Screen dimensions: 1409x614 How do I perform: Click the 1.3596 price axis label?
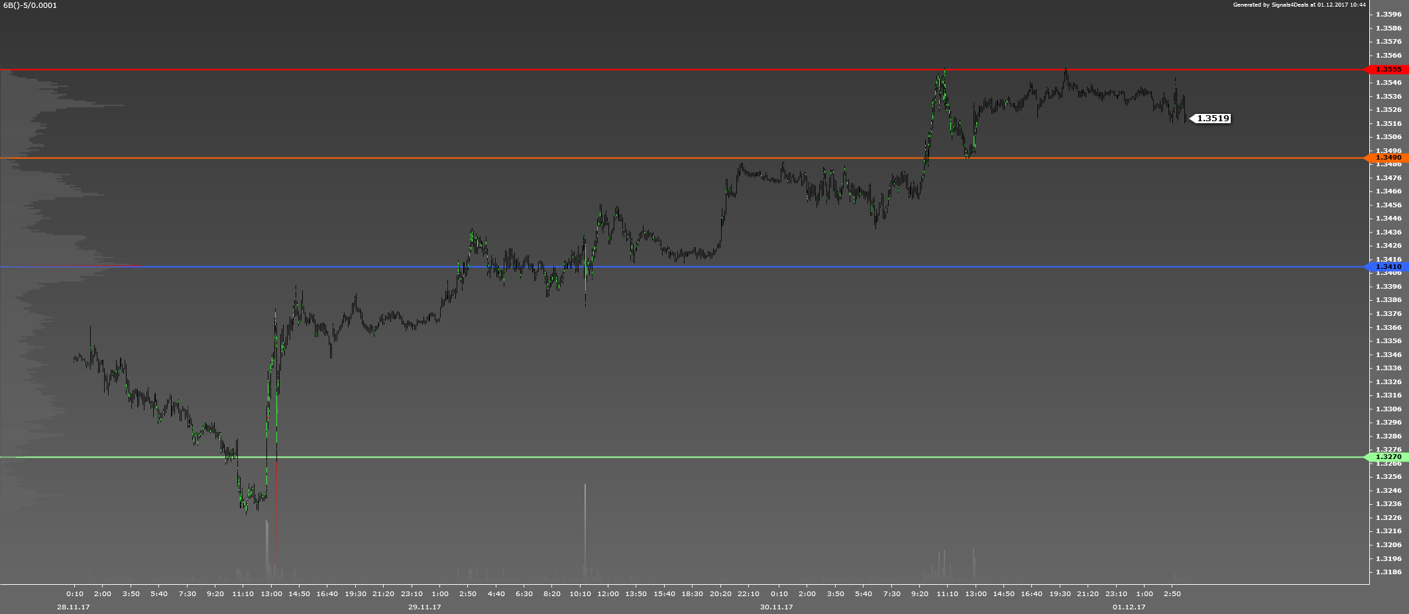1388,14
